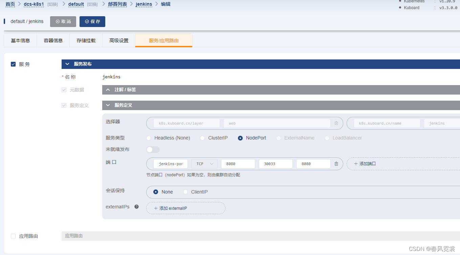Open default namespace breadcrumb
This screenshot has width=460, height=255.
coord(76,4)
